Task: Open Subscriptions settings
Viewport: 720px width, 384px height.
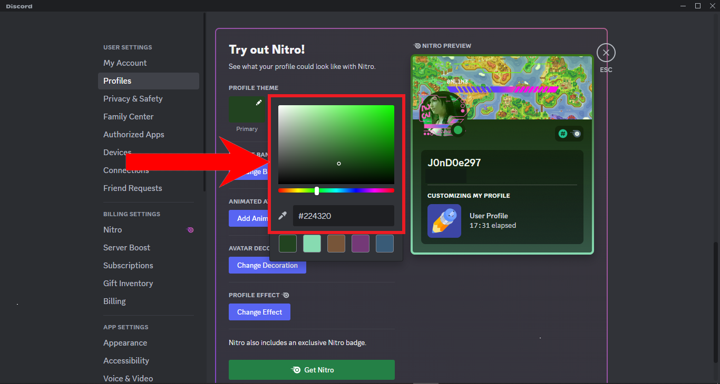Action: [x=149, y=266]
